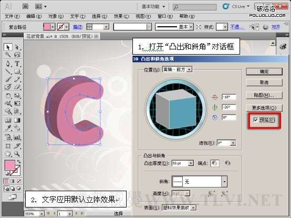The width and height of the screenshot is (291, 218).
Task: Click the 确定 OK button
Action: pyautogui.click(x=264, y=71)
